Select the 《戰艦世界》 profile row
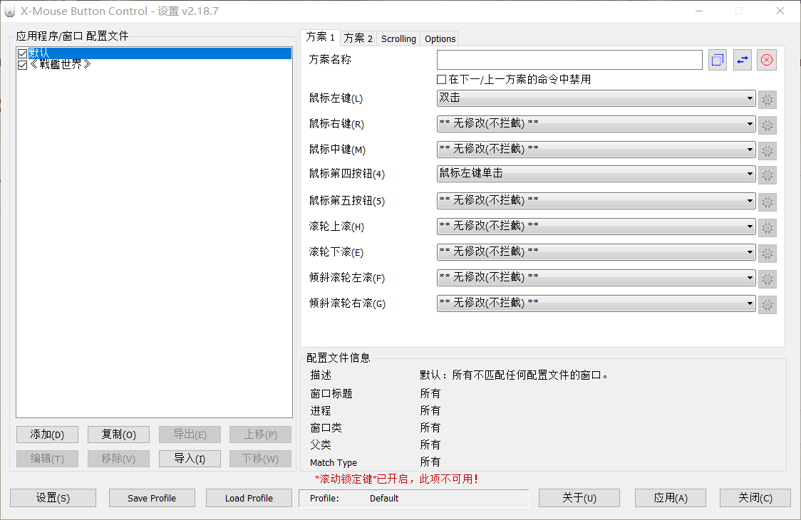The height and width of the screenshot is (520, 801). [154, 65]
